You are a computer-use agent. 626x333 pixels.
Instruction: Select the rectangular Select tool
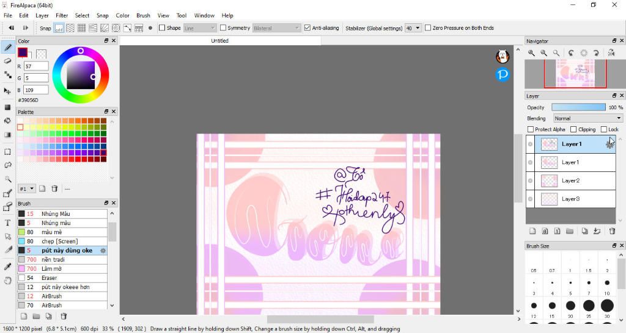tap(7, 152)
